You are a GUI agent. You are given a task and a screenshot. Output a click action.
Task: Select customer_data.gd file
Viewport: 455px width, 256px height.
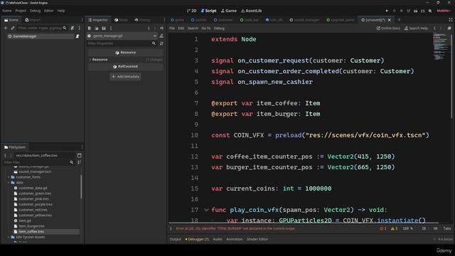(x=33, y=188)
